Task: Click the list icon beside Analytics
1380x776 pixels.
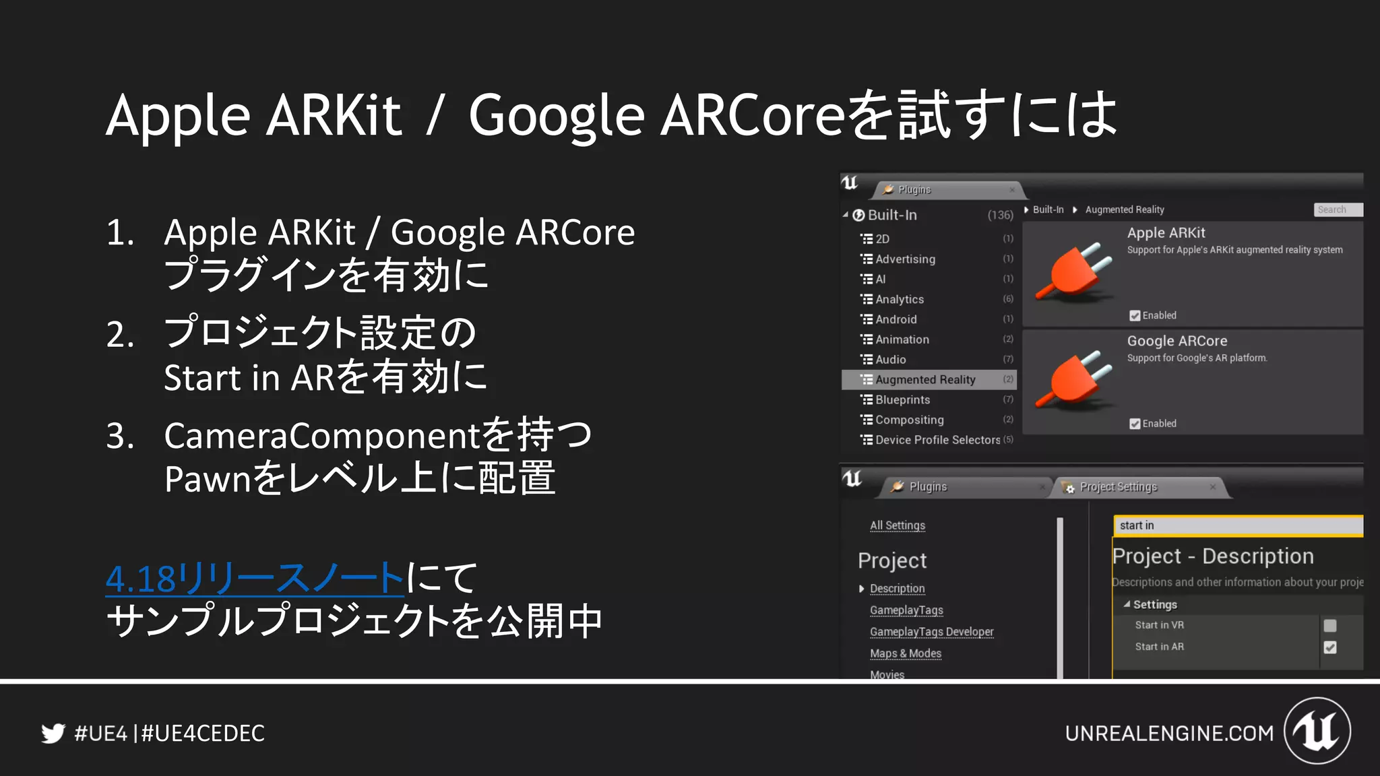Action: click(867, 299)
